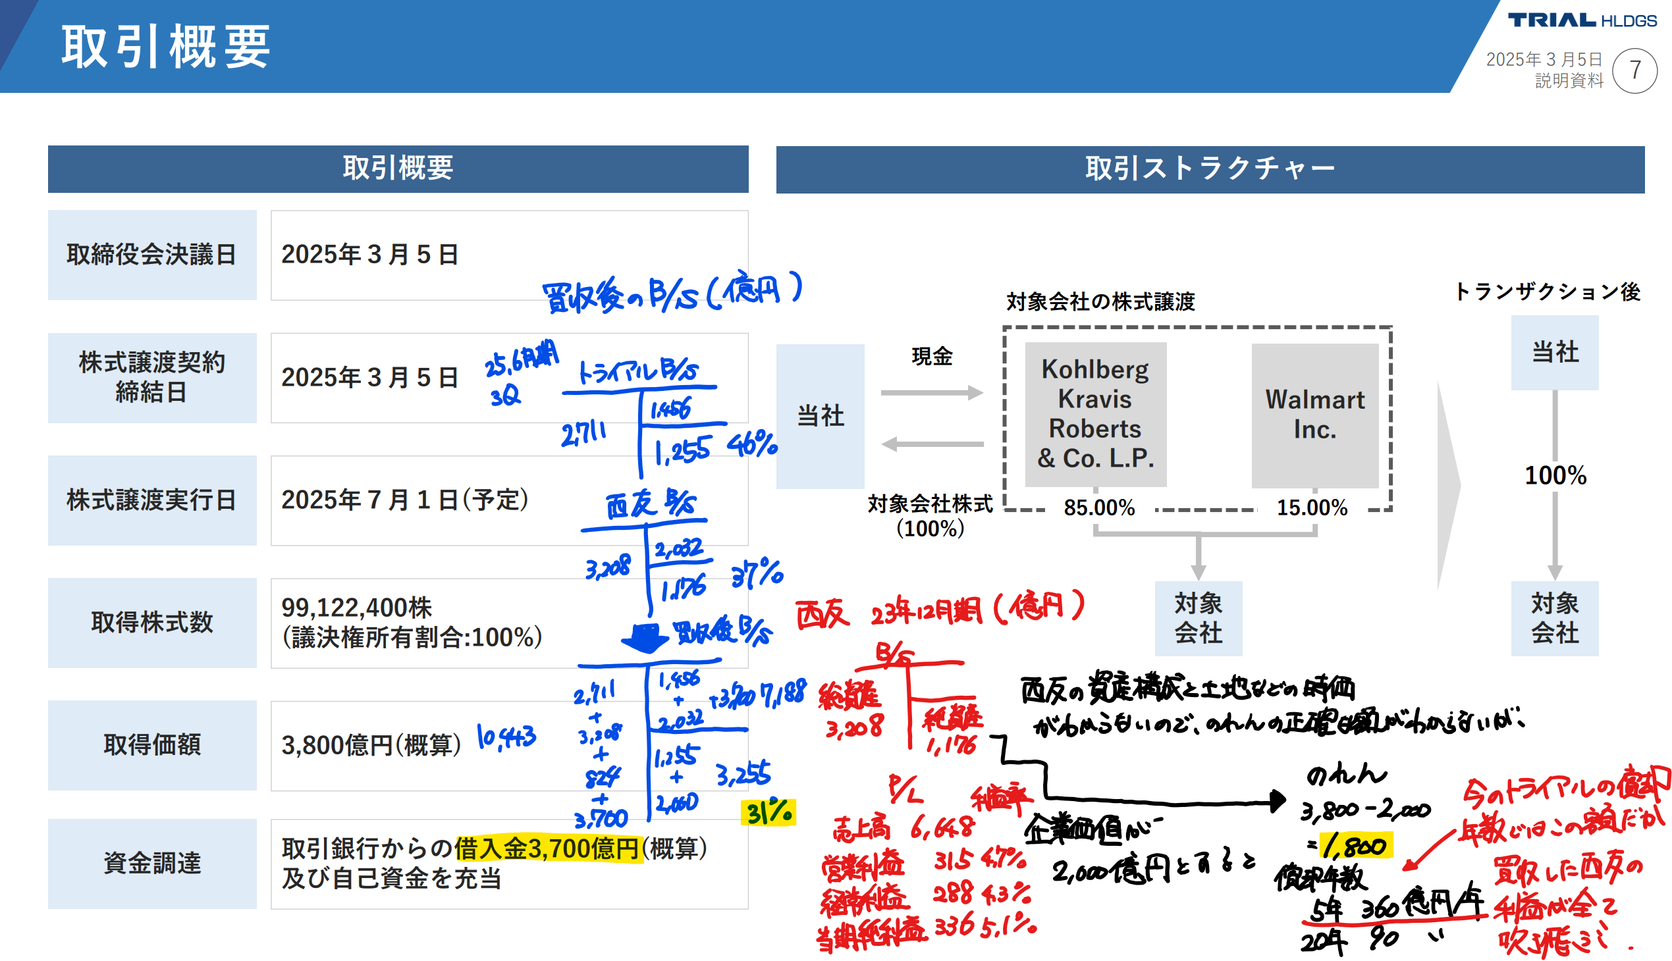
Task: Select the 取引概要 section header bar
Action: click(x=398, y=169)
